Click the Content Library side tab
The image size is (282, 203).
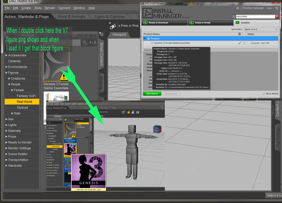[277, 109]
